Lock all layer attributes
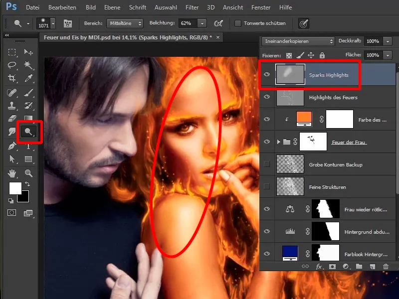Screen dimensions: 399x299 [x=322, y=55]
